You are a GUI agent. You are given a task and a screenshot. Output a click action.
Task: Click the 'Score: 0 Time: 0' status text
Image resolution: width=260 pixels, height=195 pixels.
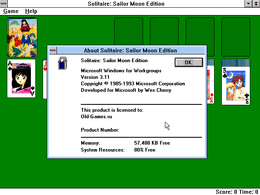[237, 192]
